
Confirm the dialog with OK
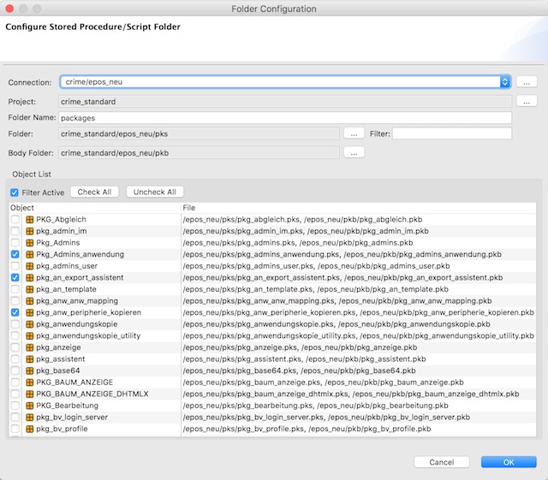tap(509, 462)
